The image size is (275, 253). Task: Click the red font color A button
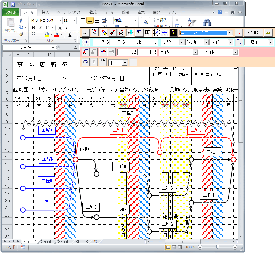(57, 34)
